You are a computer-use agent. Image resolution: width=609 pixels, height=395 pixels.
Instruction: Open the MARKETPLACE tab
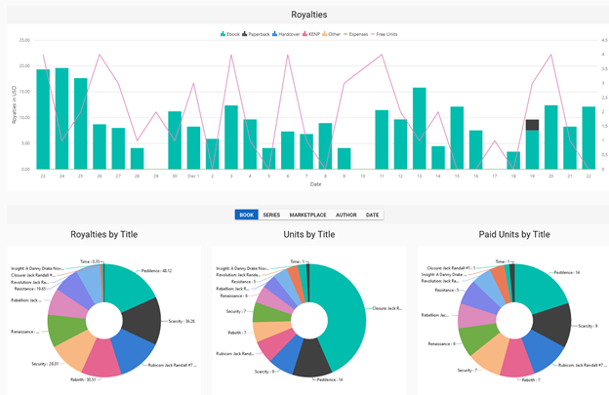[307, 215]
